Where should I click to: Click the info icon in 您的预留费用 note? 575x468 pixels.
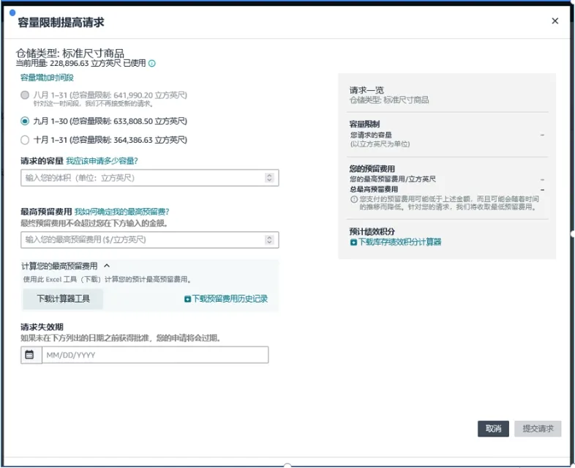coord(353,198)
